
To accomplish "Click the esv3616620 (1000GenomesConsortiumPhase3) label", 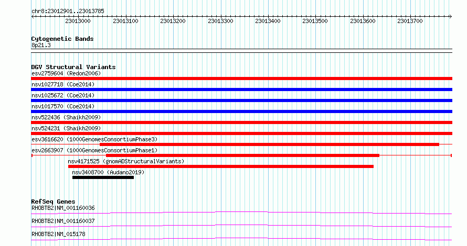I will coord(94,139).
